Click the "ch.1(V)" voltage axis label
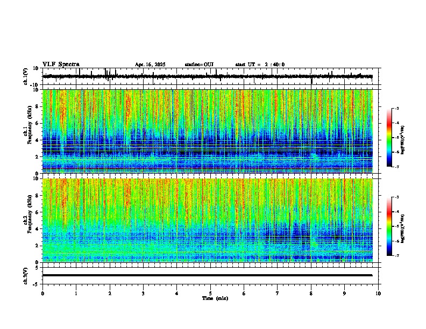This screenshot has width=426, height=329. tap(26, 76)
